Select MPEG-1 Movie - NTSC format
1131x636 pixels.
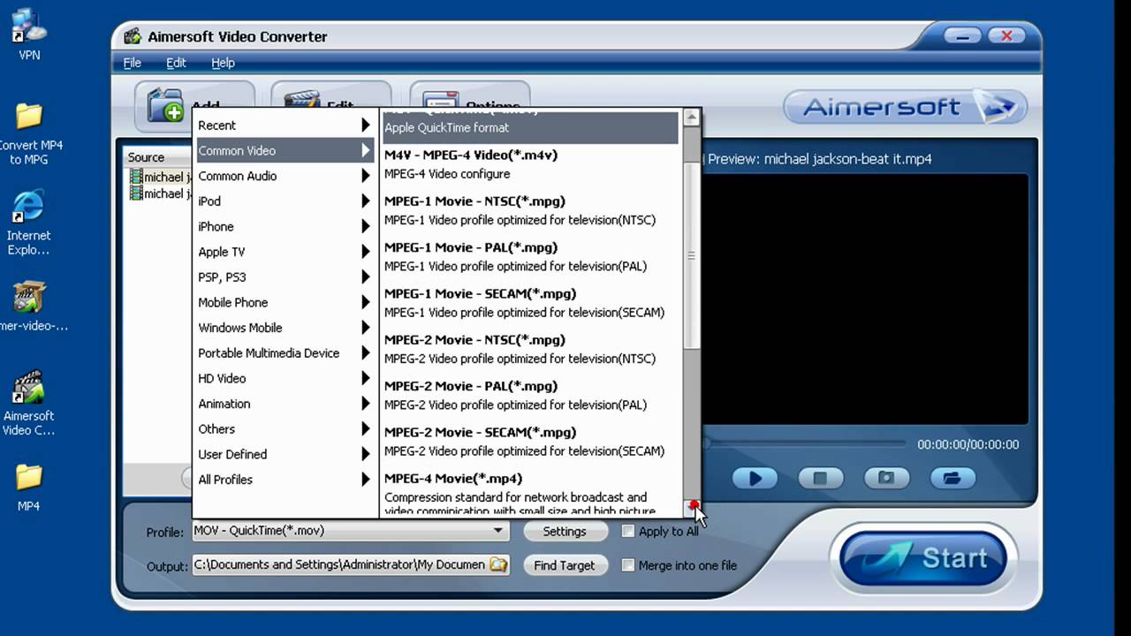[x=531, y=210]
